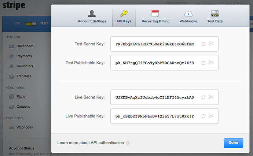Viewport: 253px width, 156px height.
Task: Open the Account Settings tab
Action: pos(92,16)
